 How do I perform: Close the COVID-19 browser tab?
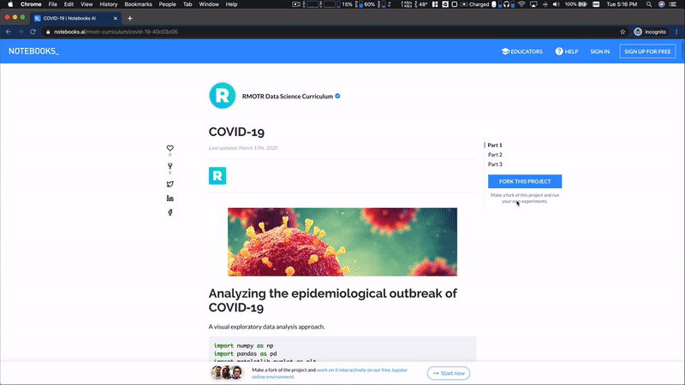(116, 18)
